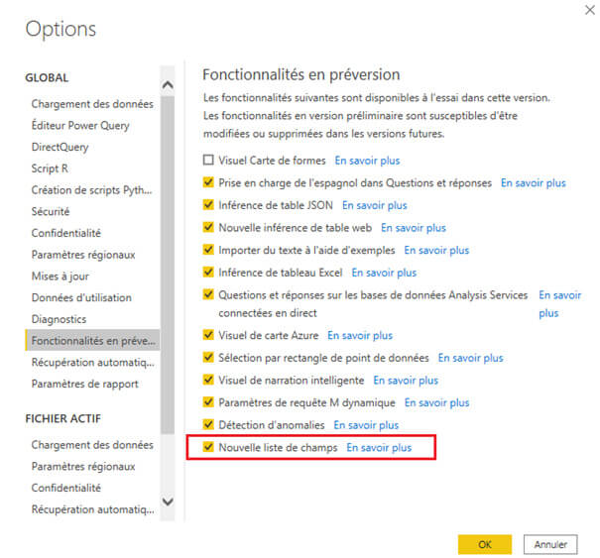Toggle Visuel de narration intelligente checkbox
Screen dimensions: 600x558
coord(208,380)
